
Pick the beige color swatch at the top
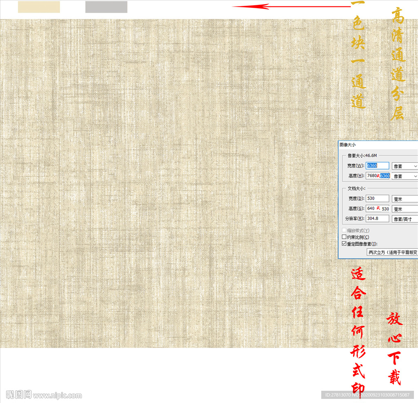(x=39, y=7)
